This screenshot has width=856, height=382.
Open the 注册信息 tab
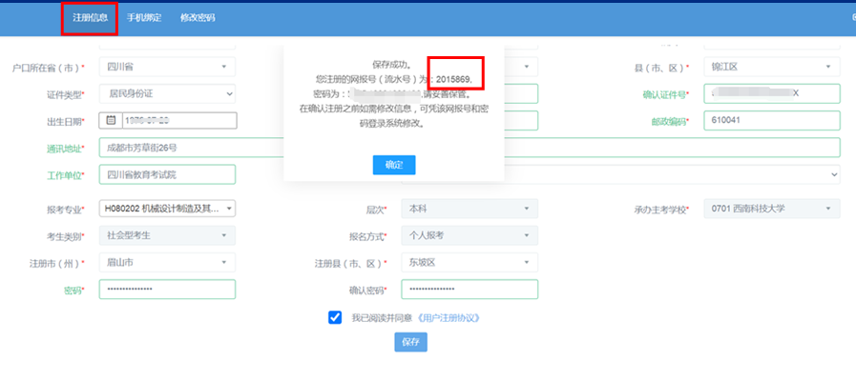[90, 18]
